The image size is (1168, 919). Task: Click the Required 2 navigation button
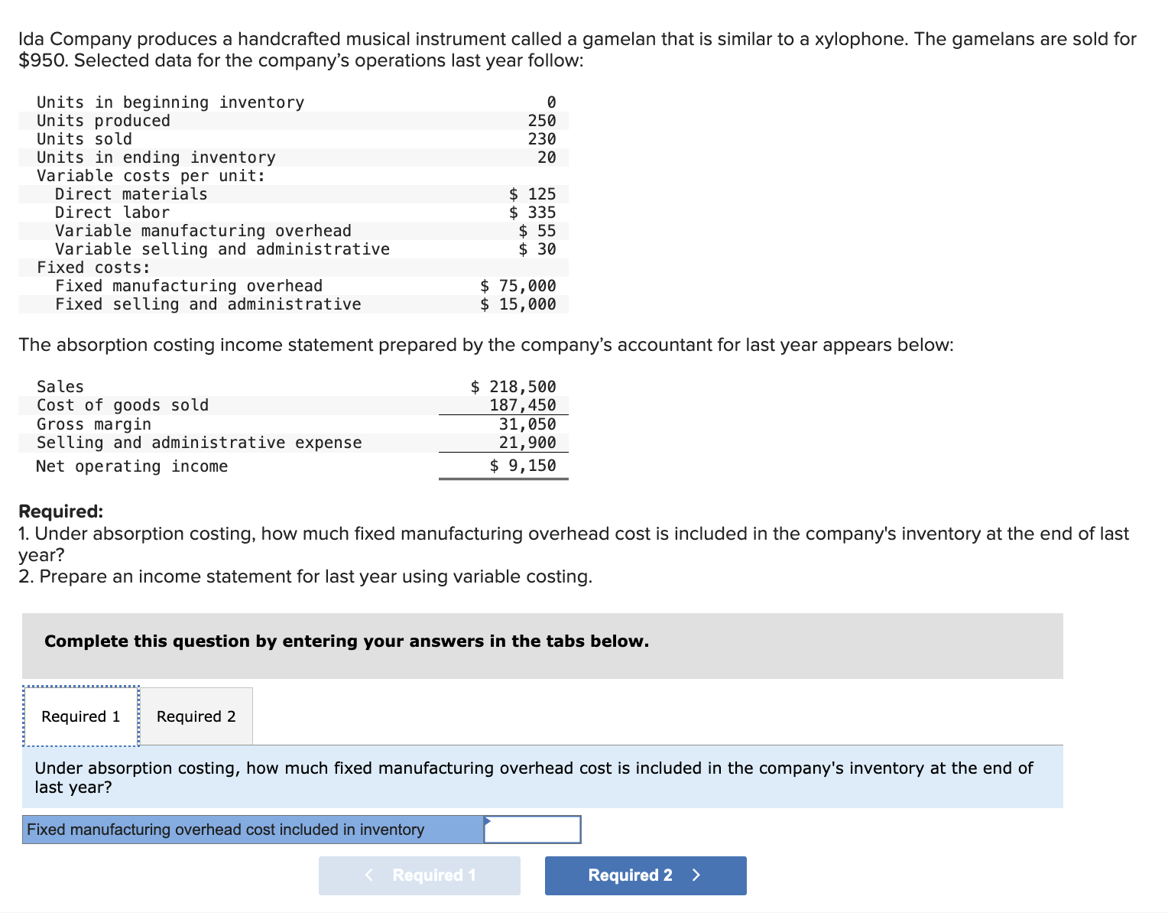coord(644,875)
